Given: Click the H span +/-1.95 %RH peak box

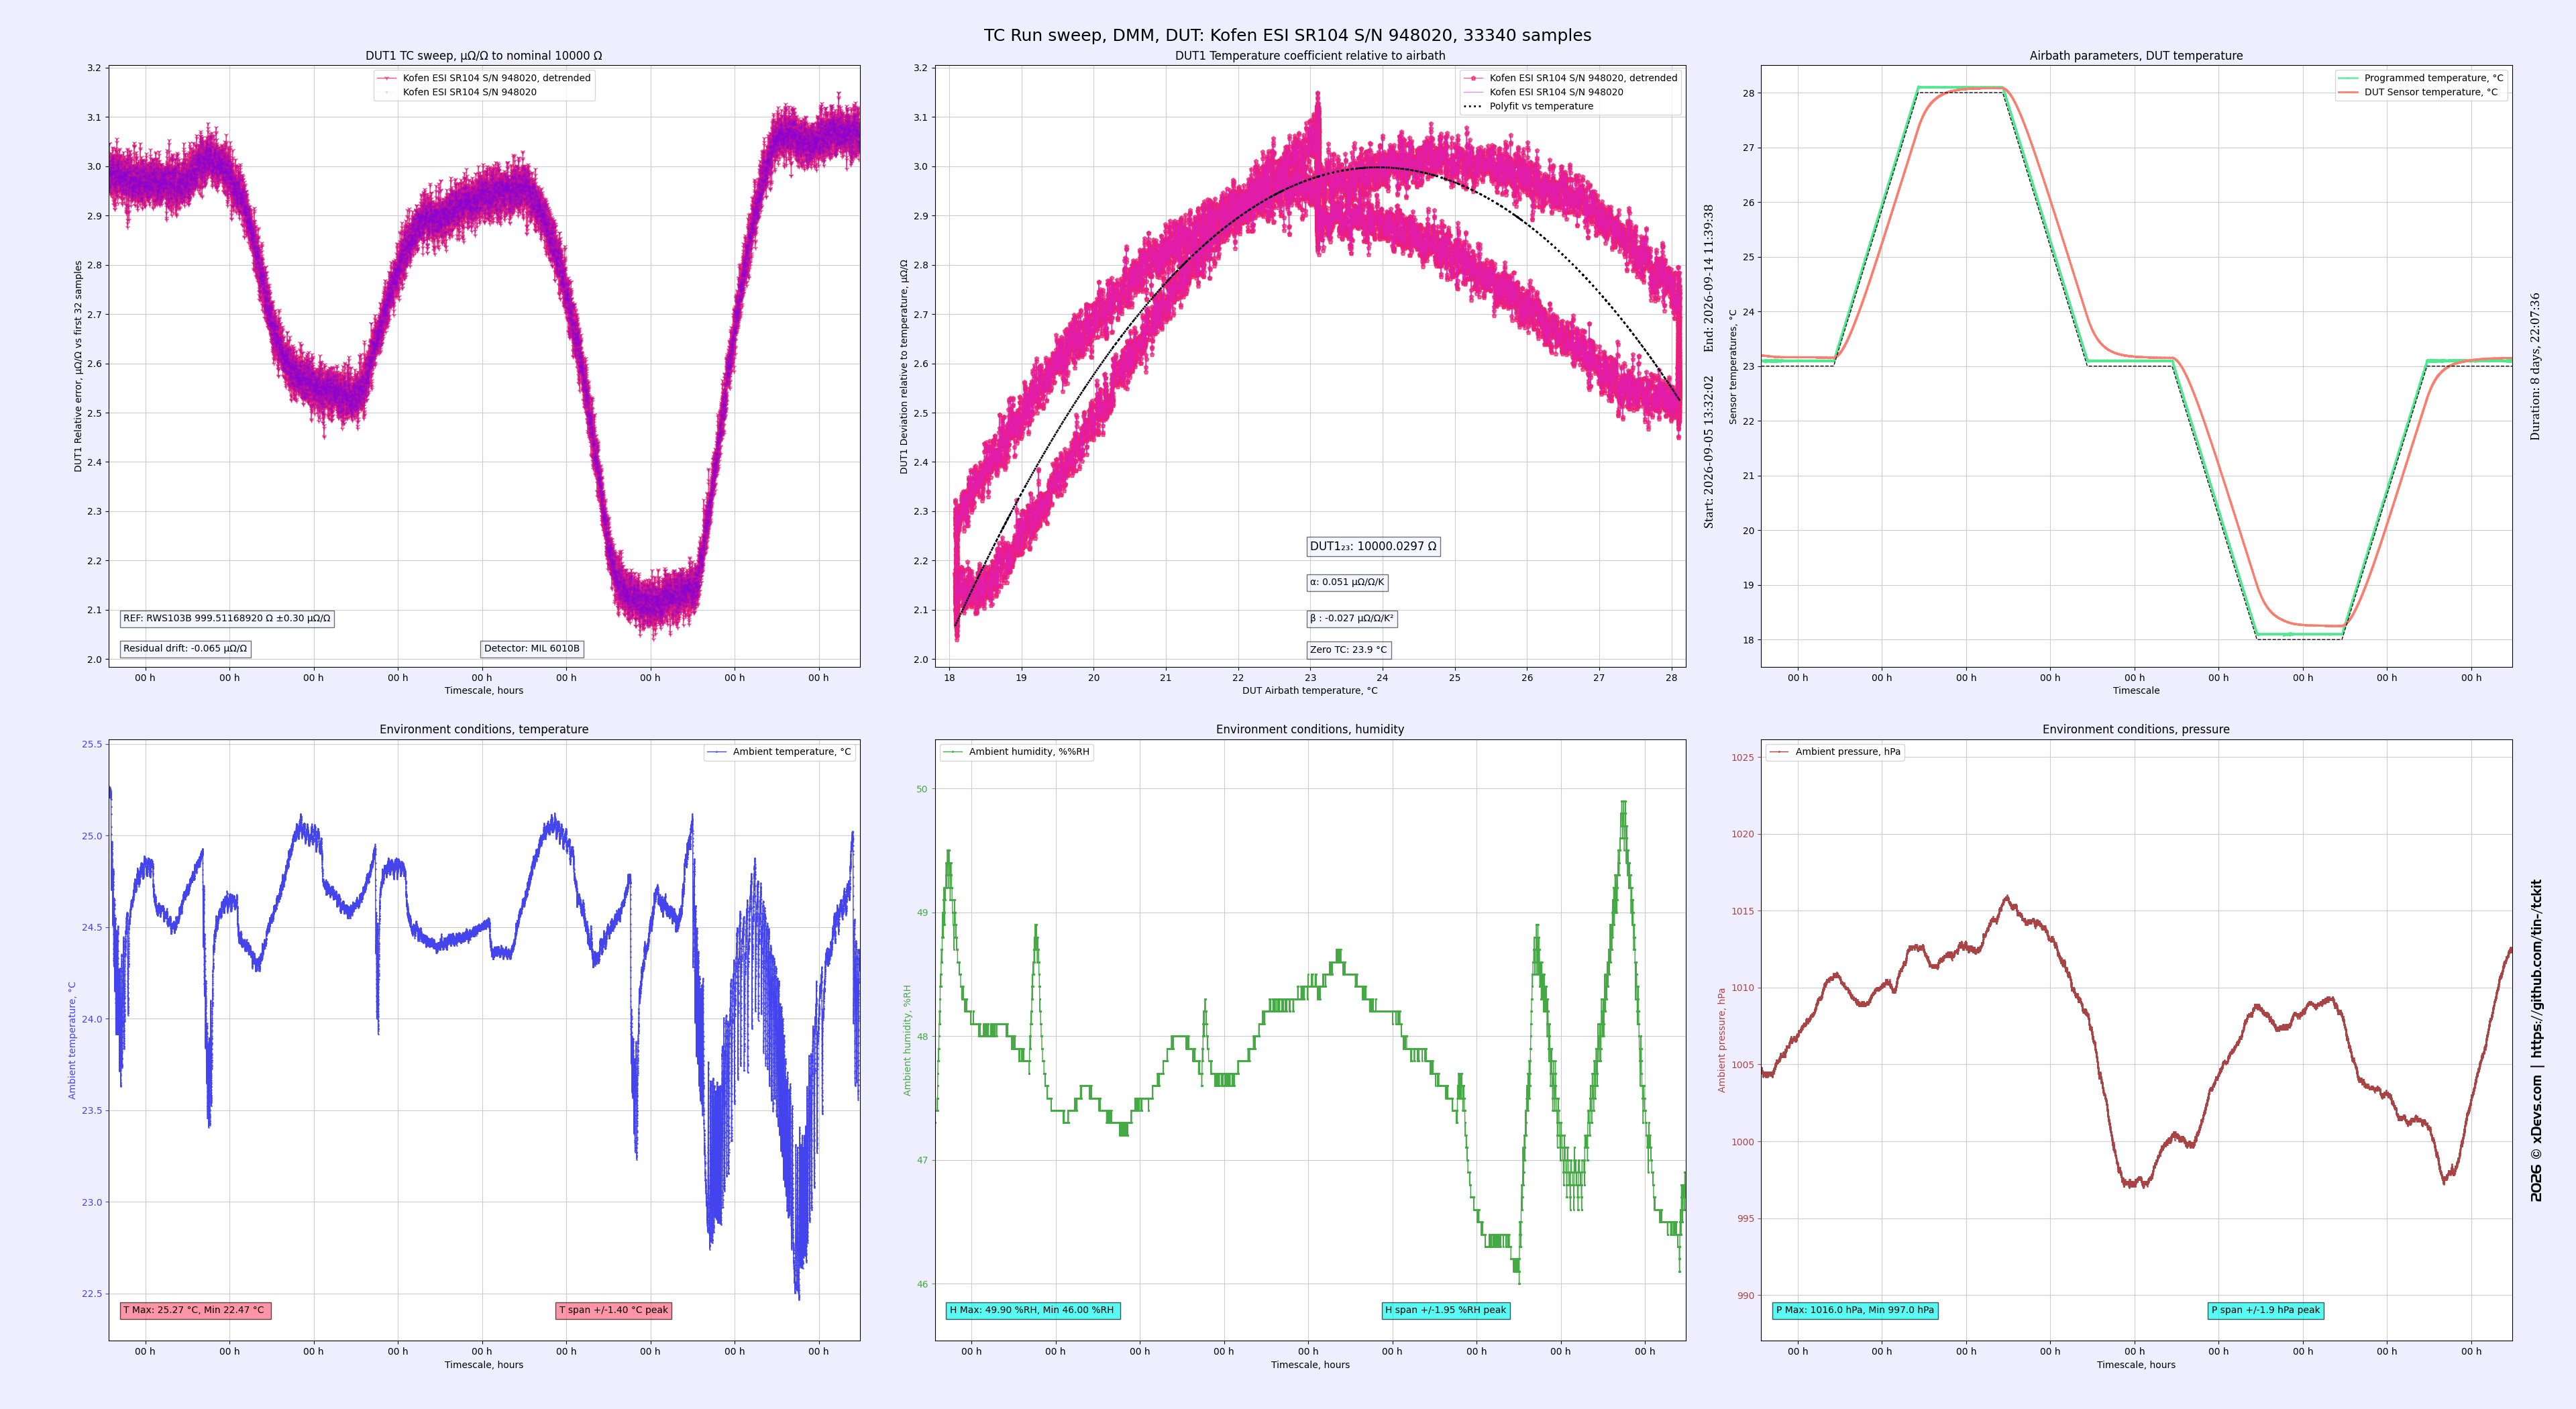Looking at the screenshot, I should pyautogui.click(x=1445, y=1310).
